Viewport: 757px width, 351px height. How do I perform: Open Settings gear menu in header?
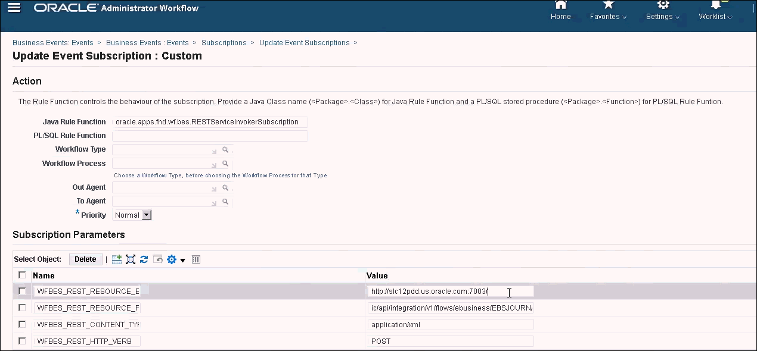(663, 4)
